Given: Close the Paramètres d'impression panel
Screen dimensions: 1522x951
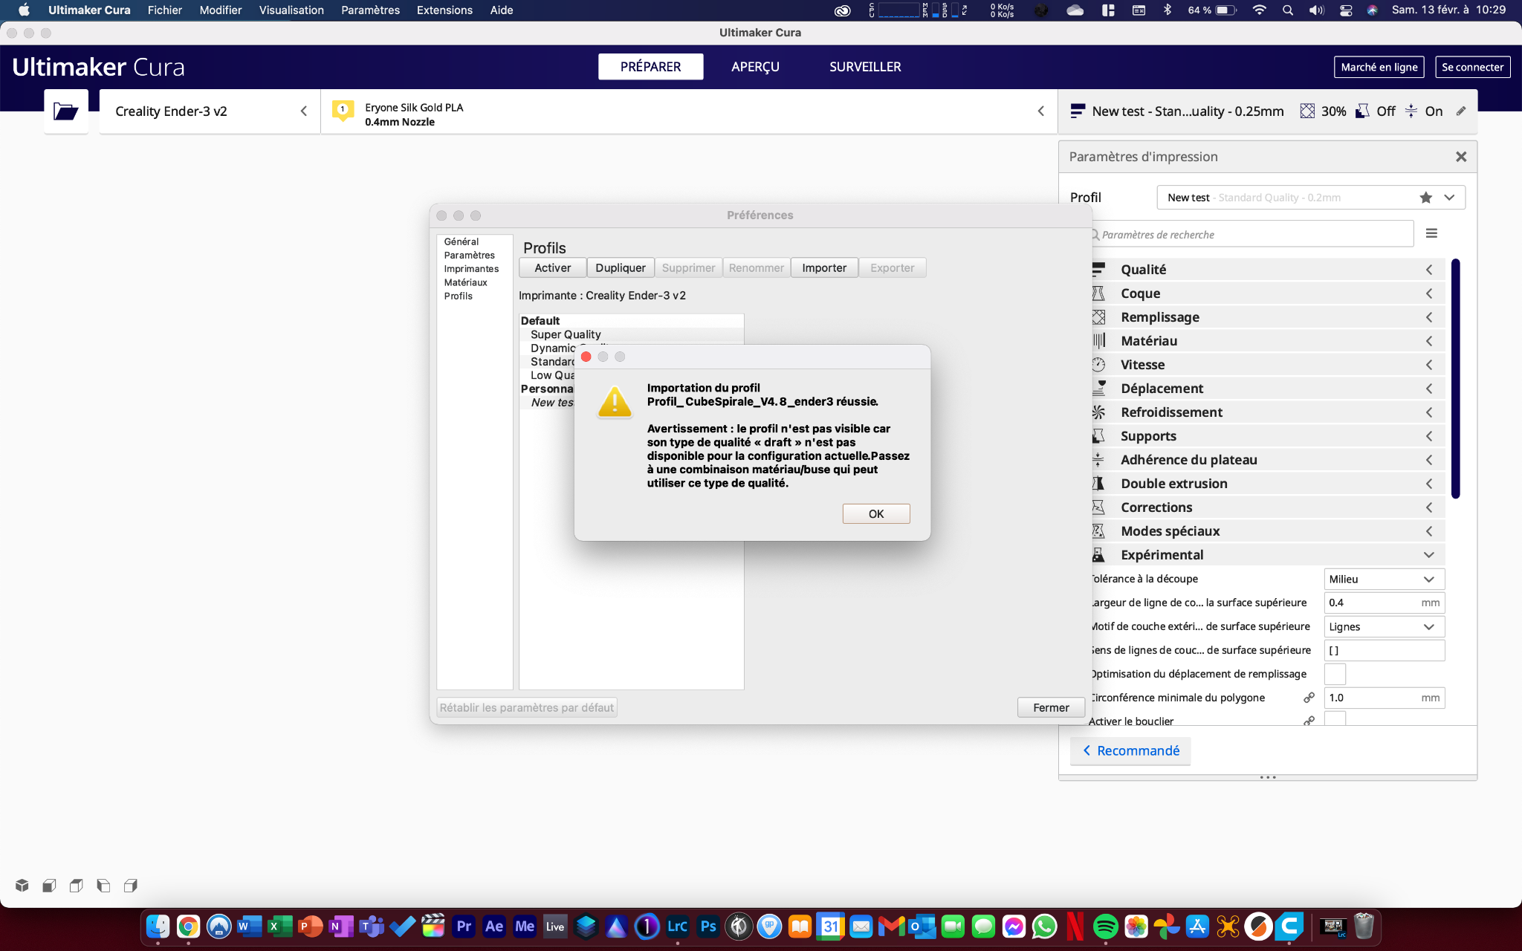Looking at the screenshot, I should 1460,157.
